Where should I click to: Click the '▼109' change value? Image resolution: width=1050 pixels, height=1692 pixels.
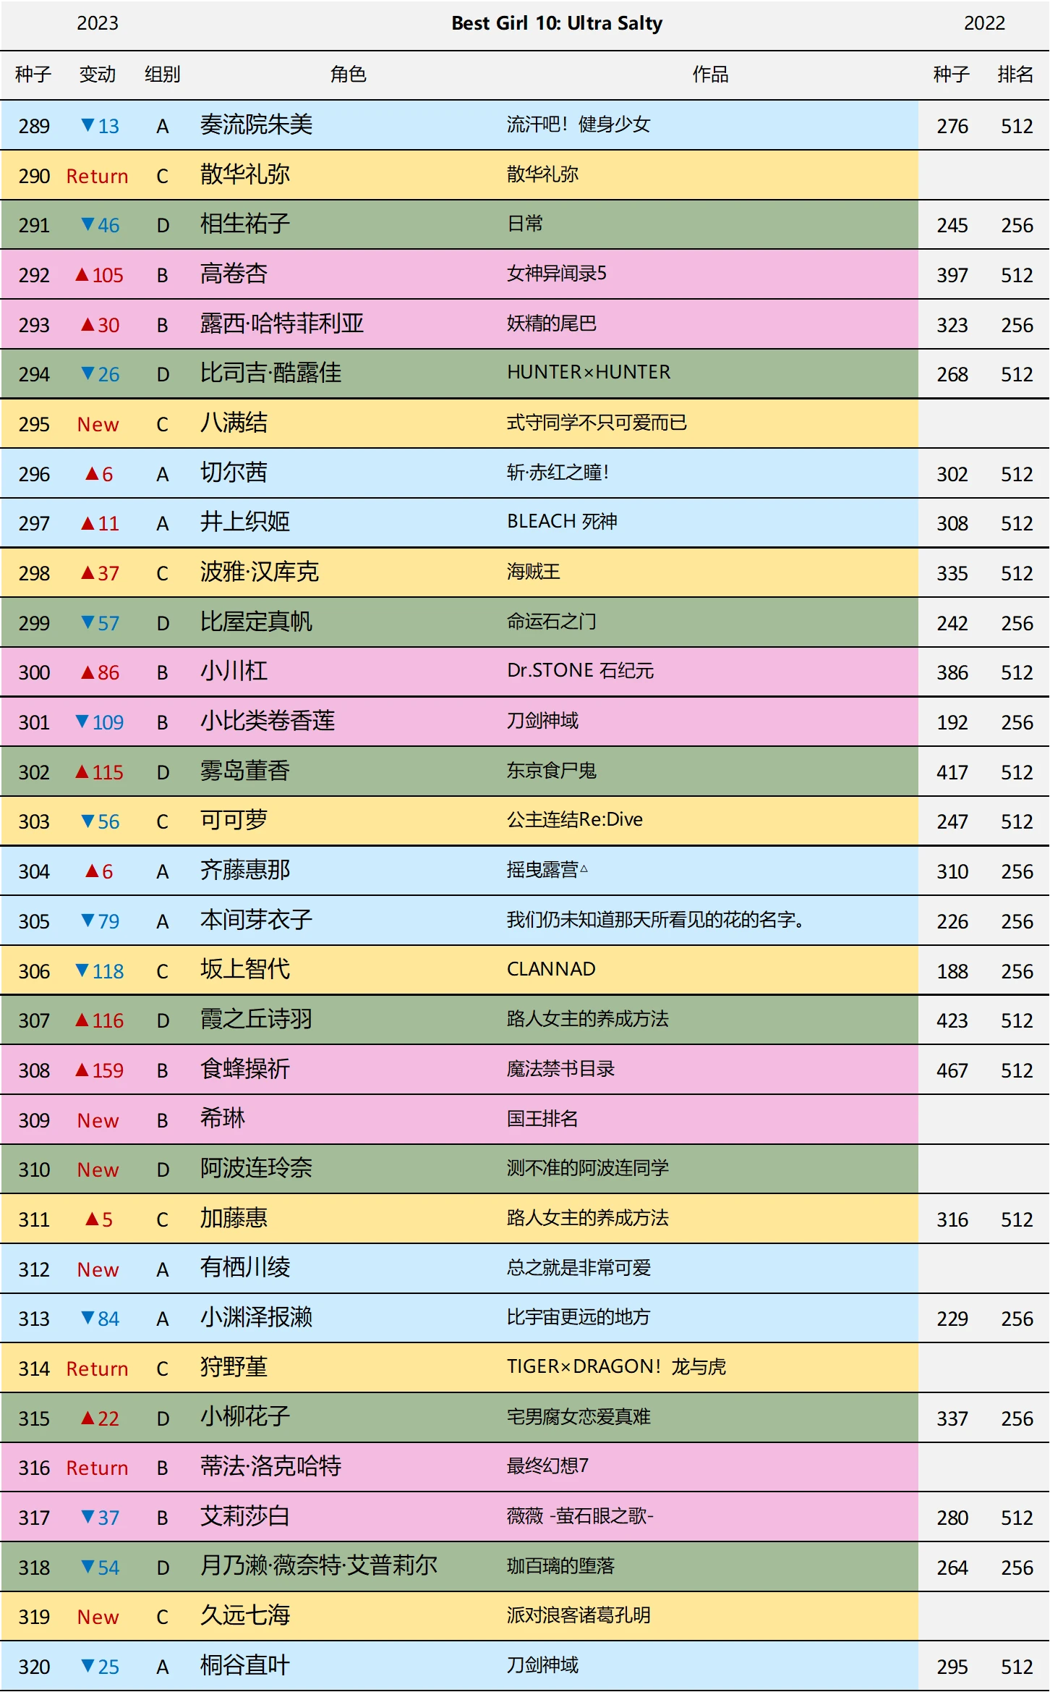tap(99, 722)
